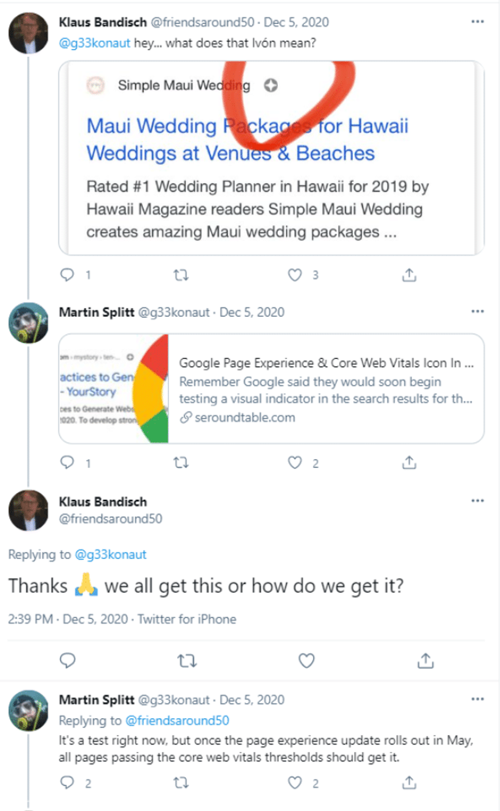Image resolution: width=500 pixels, height=811 pixels.
Task: Click Martin Splitt's avatar in last tweet
Action: click(x=28, y=711)
